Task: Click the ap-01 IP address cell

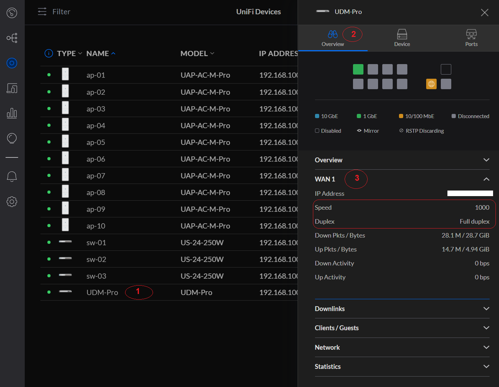Action: pos(278,75)
